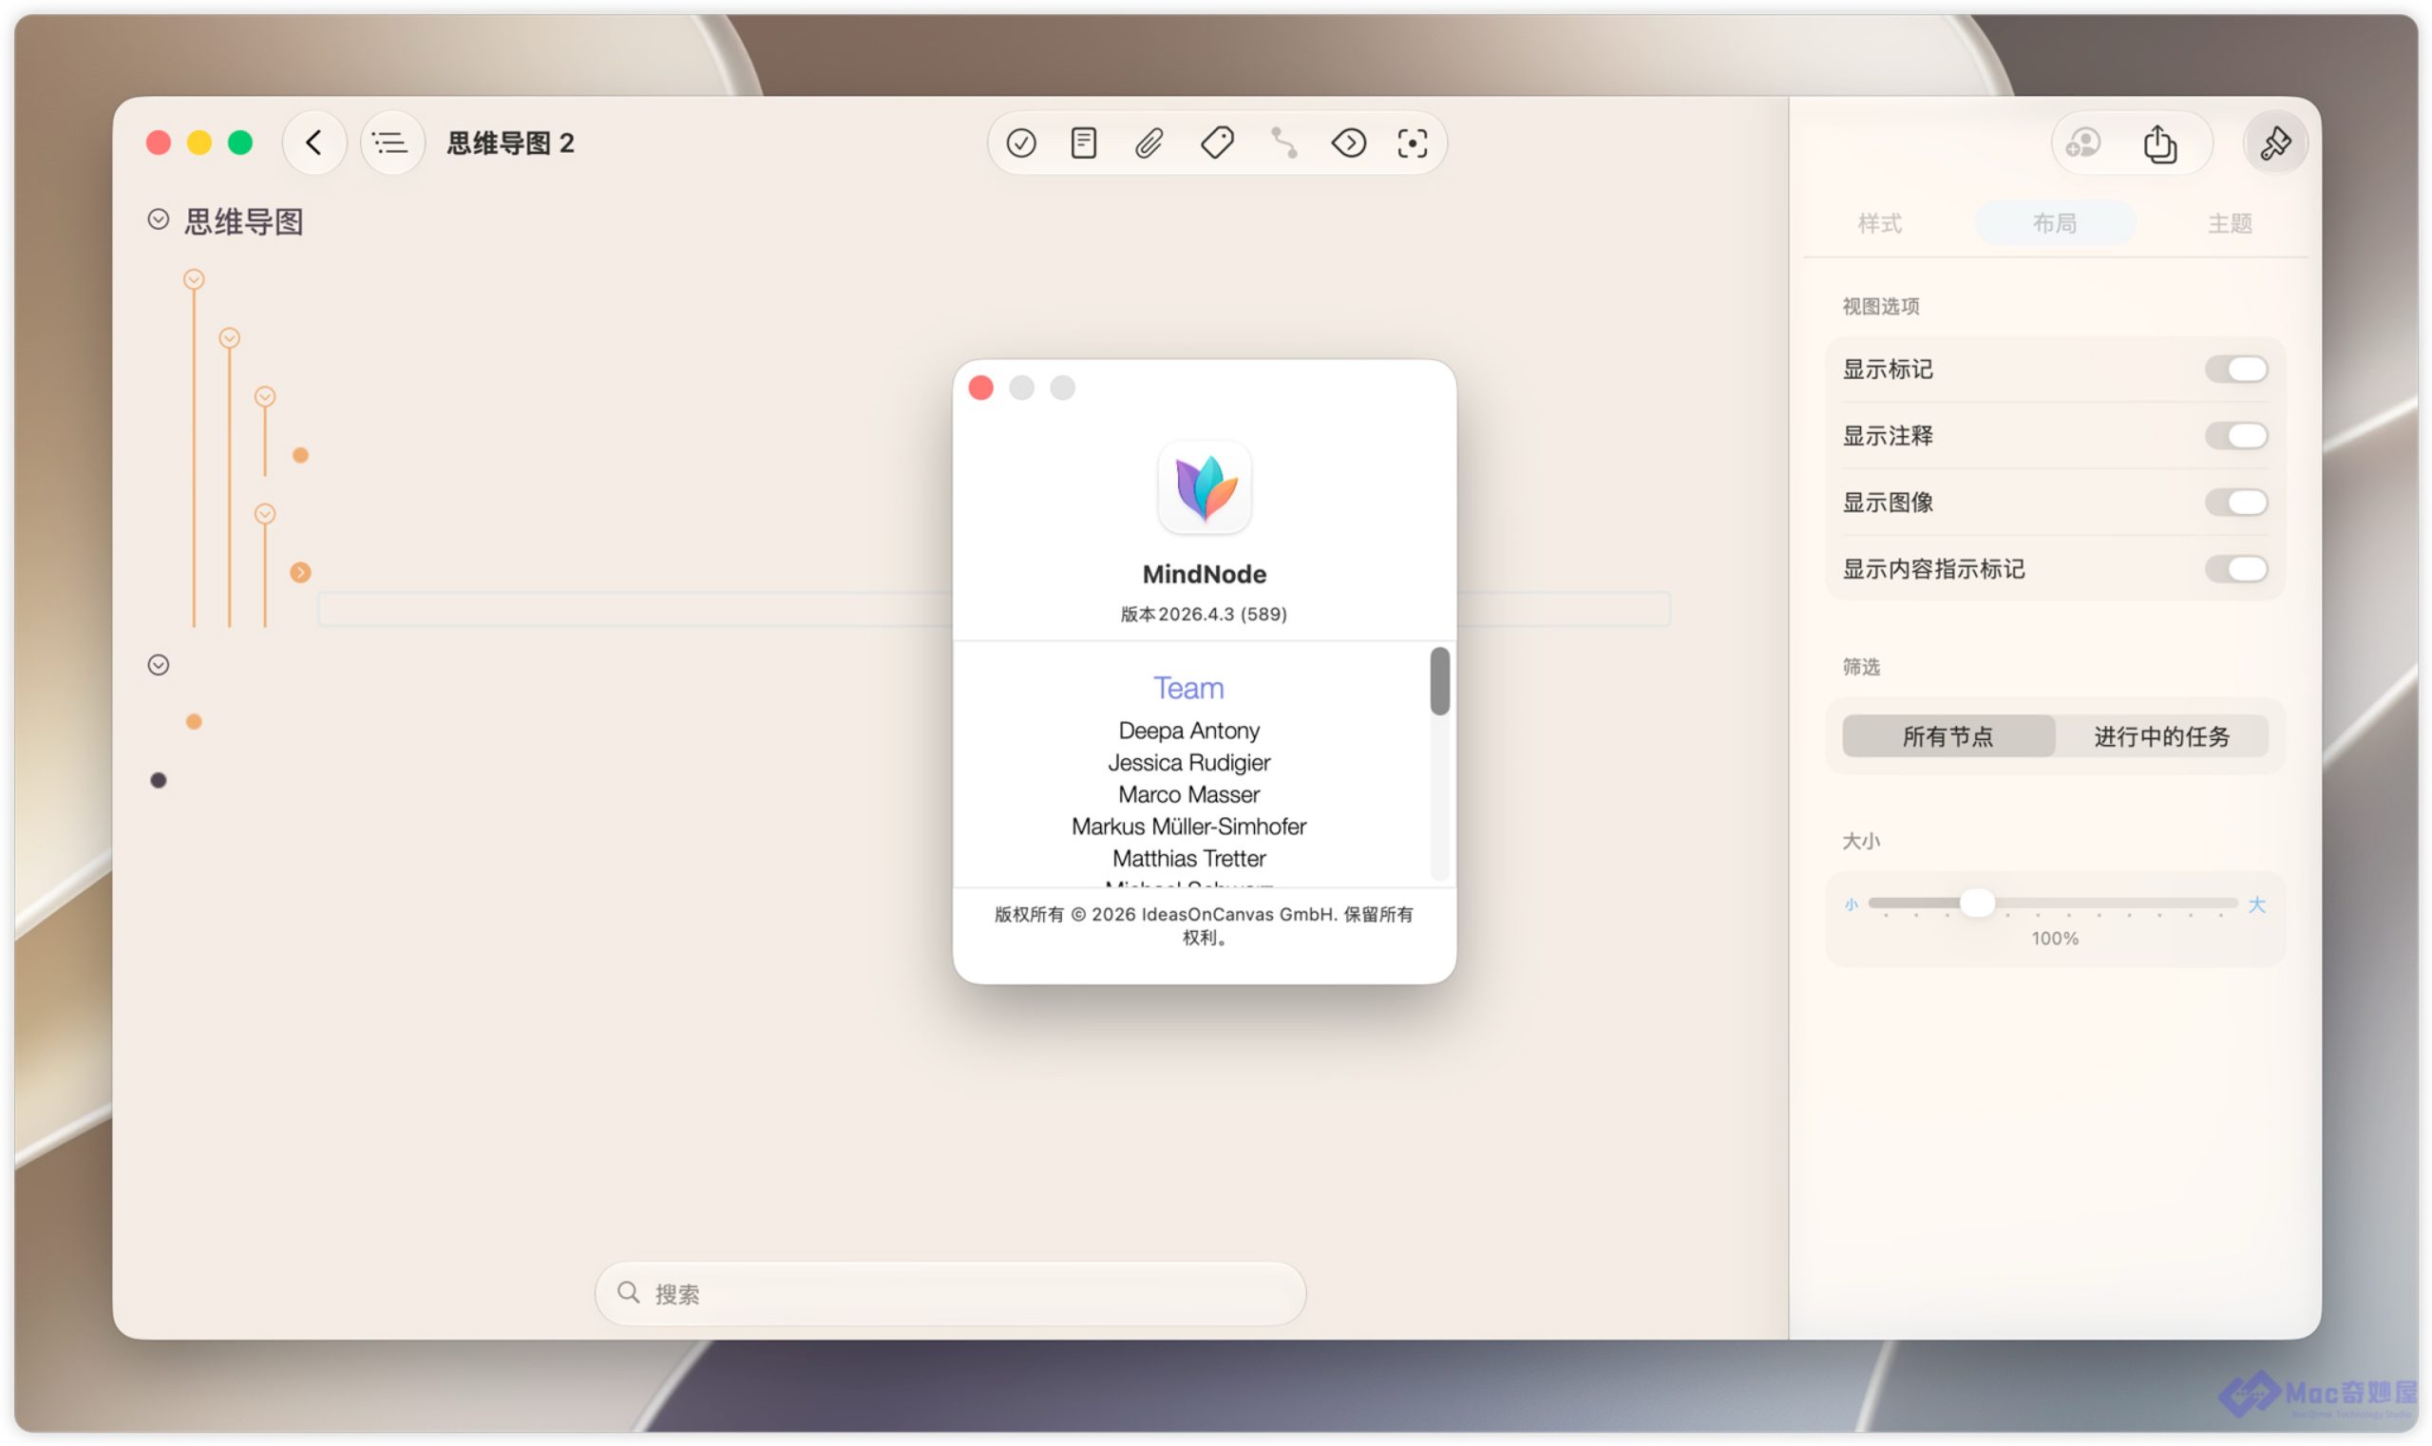The height and width of the screenshot is (1446, 2432).
Task: Click the magnifier icon in the search bar
Action: [629, 1292]
